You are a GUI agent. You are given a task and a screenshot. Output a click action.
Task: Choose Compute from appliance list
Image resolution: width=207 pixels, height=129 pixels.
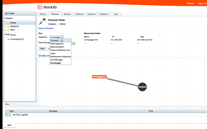61,40
